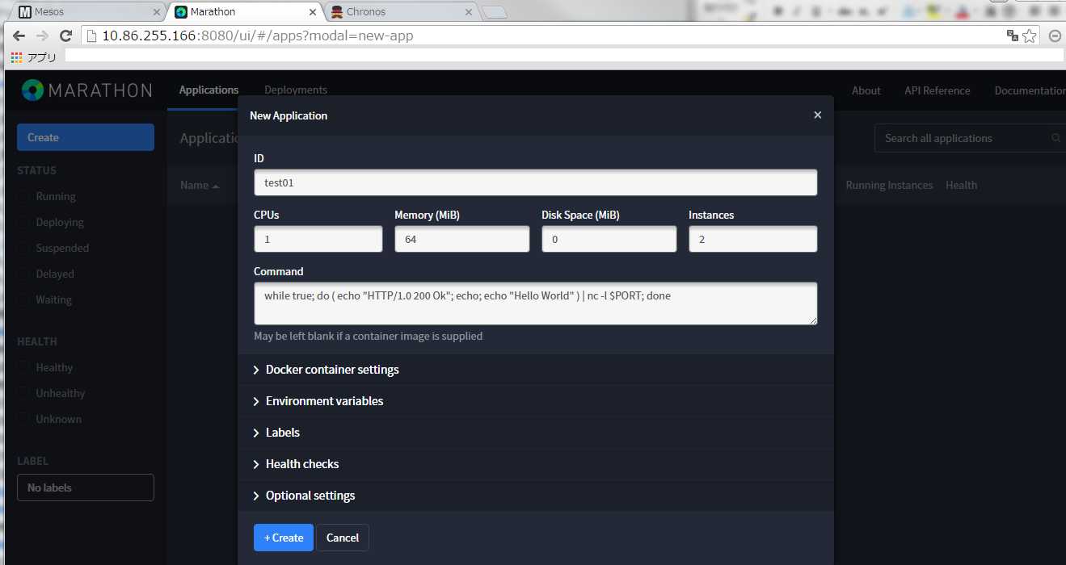Viewport: 1066px width, 565px height.
Task: Open a new browser tab
Action: click(495, 12)
